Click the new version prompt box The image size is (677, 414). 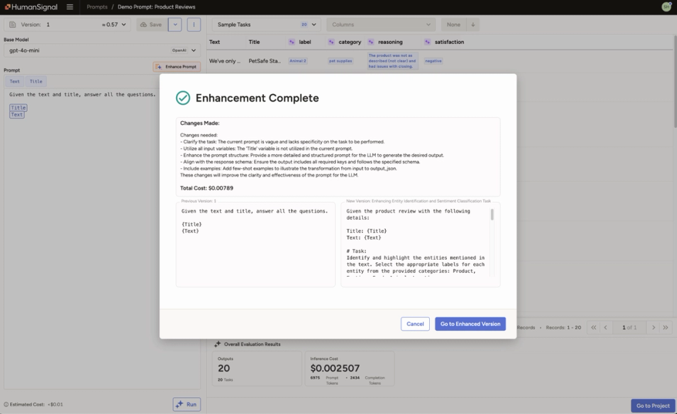420,244
